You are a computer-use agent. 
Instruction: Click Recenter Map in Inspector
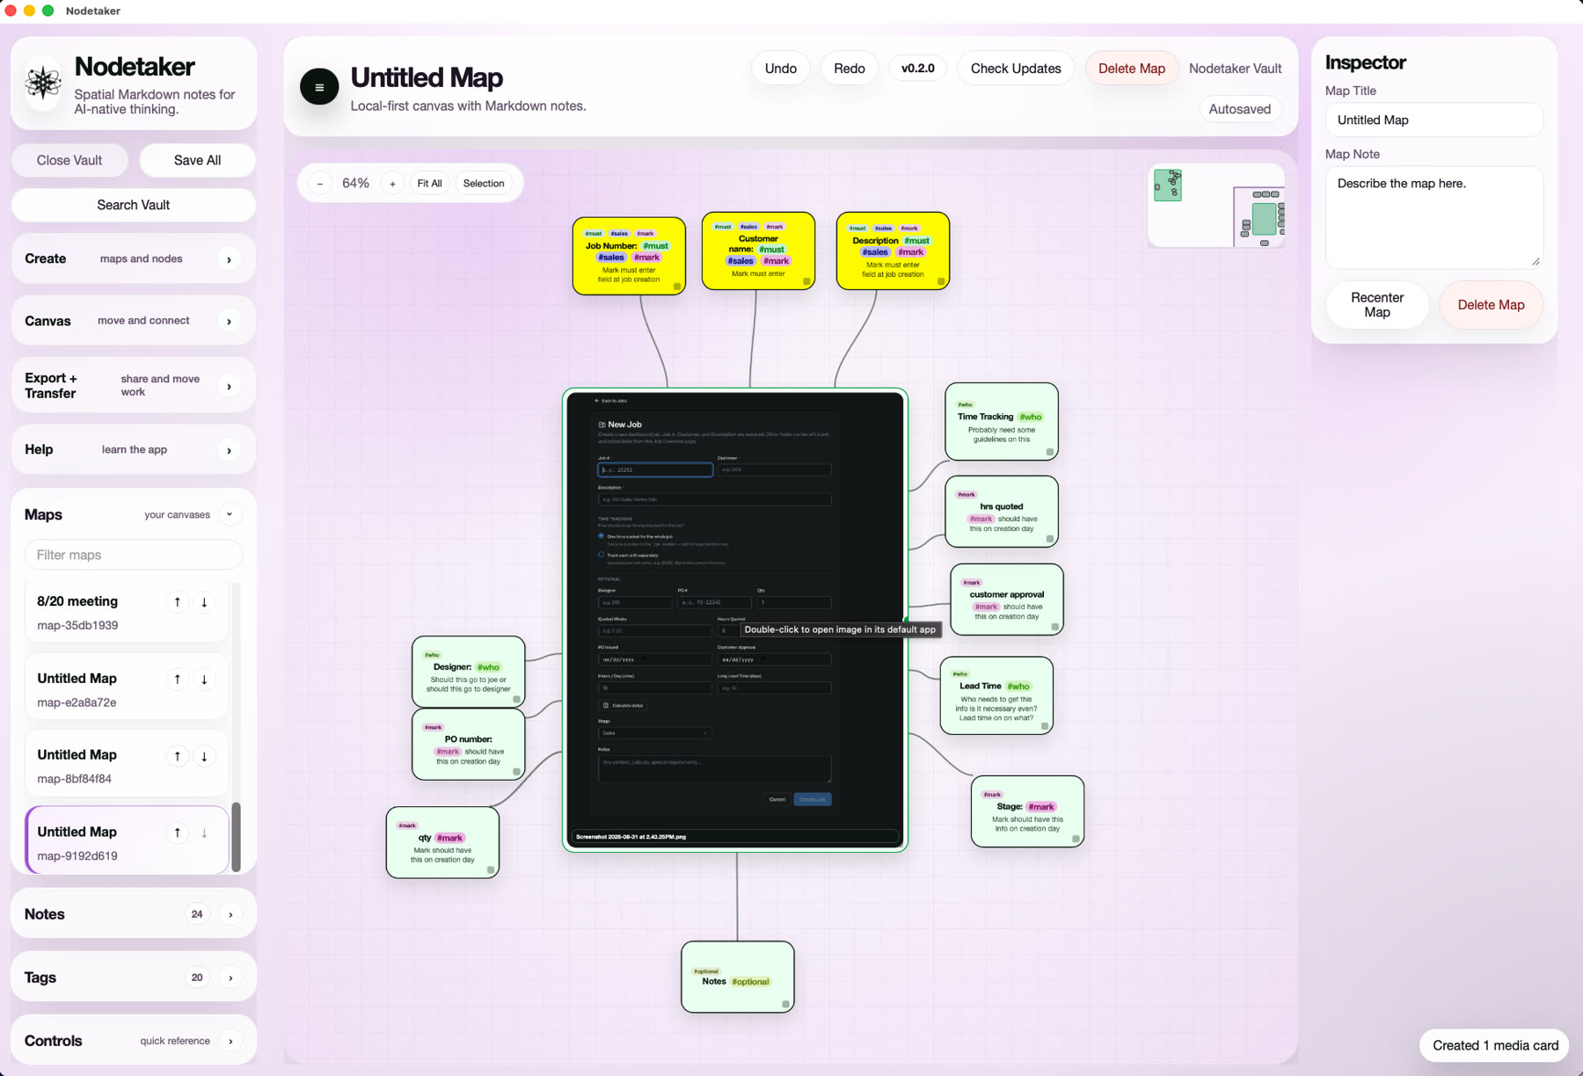1377,305
